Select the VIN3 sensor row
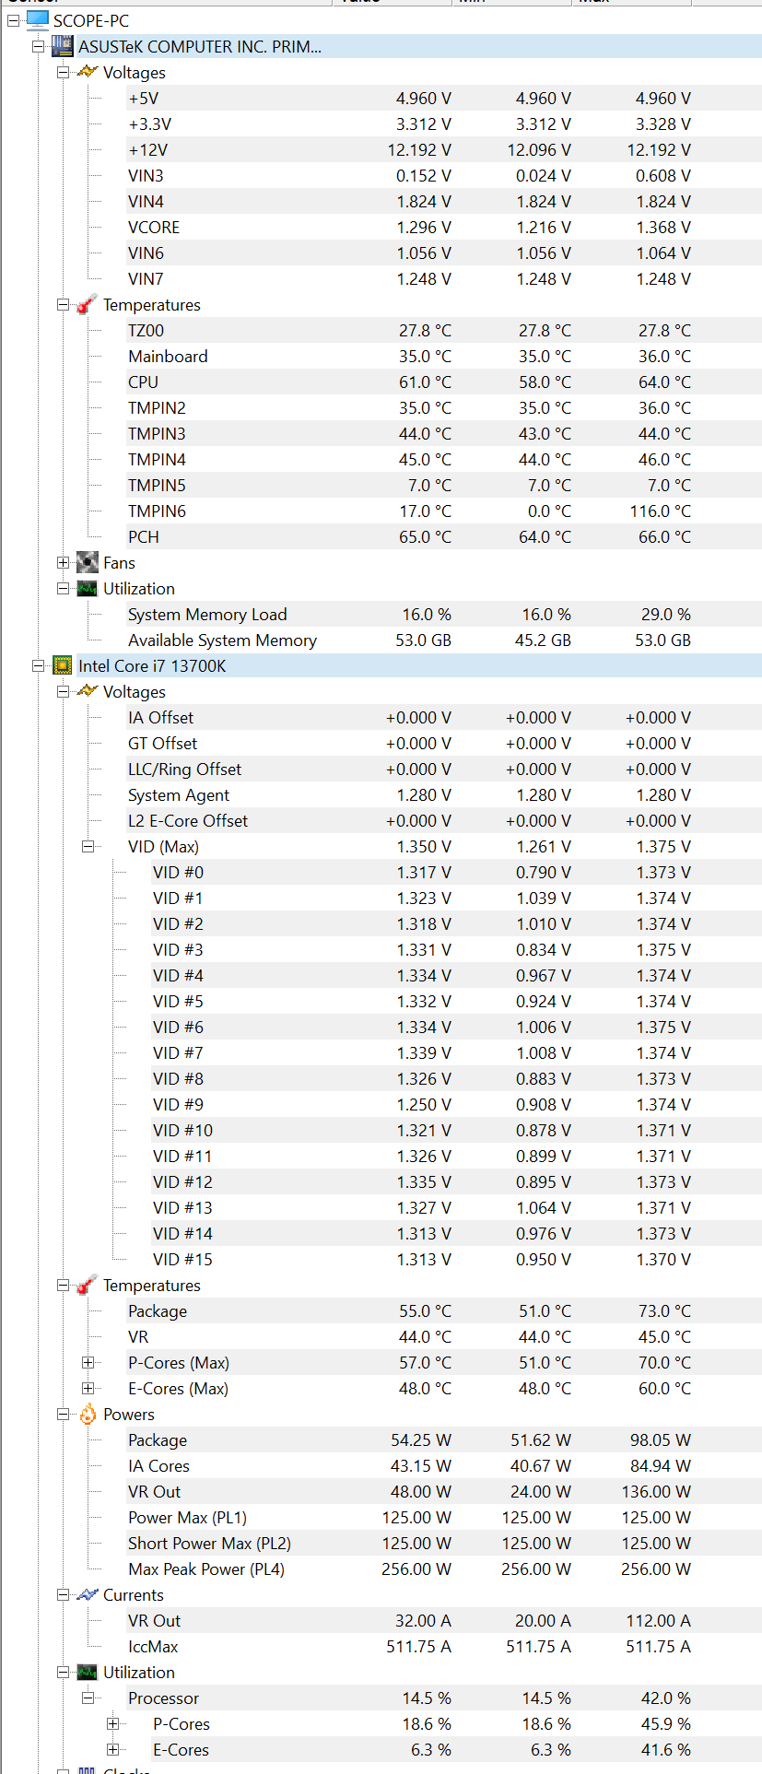Viewport: 762px width, 1774px height. click(444, 175)
